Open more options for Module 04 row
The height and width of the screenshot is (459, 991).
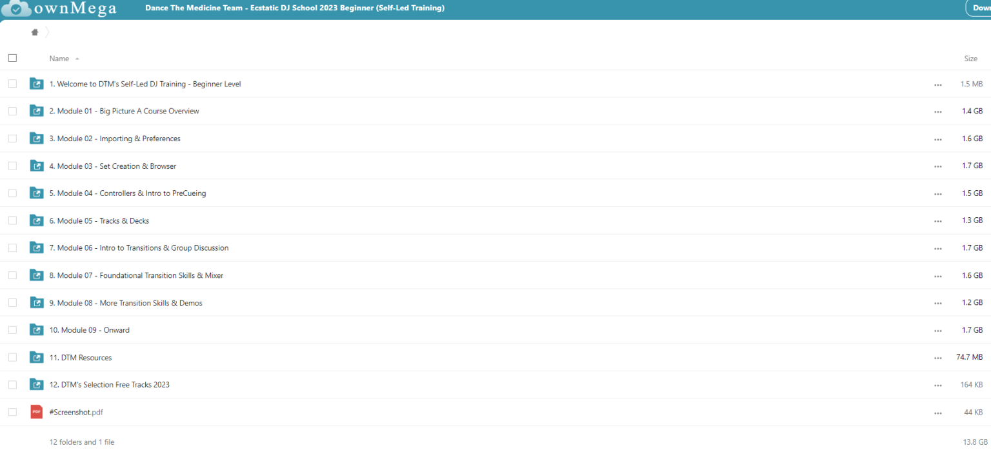937,193
